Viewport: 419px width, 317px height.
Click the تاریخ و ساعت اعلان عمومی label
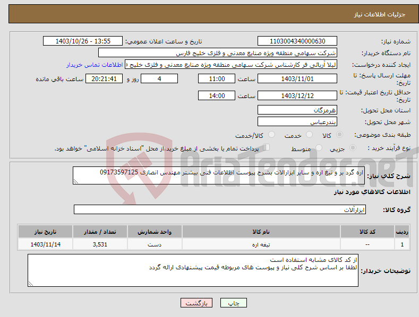coord(164,42)
